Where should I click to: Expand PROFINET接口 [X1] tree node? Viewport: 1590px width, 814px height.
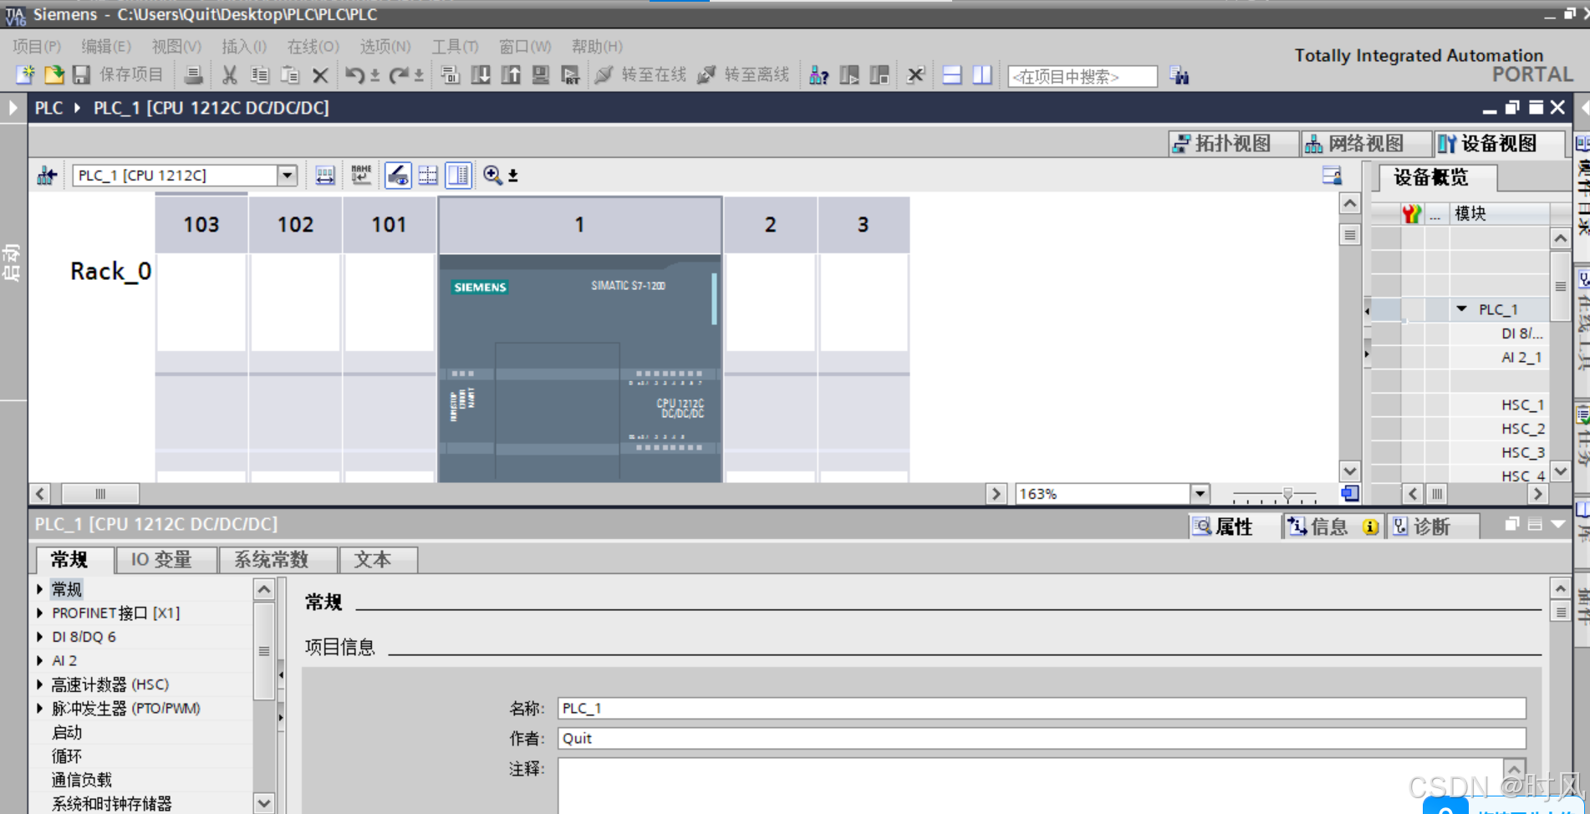coord(40,613)
